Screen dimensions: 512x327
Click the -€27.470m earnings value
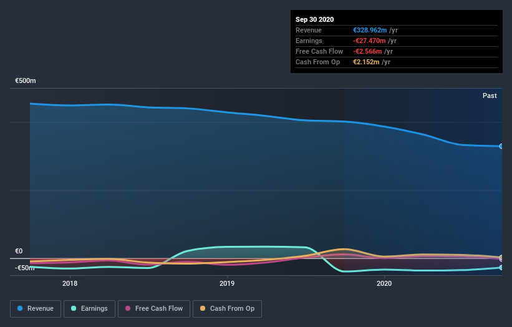(369, 41)
